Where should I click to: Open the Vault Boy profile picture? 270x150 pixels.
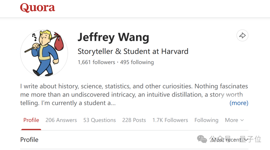pyautogui.click(x=44, y=53)
